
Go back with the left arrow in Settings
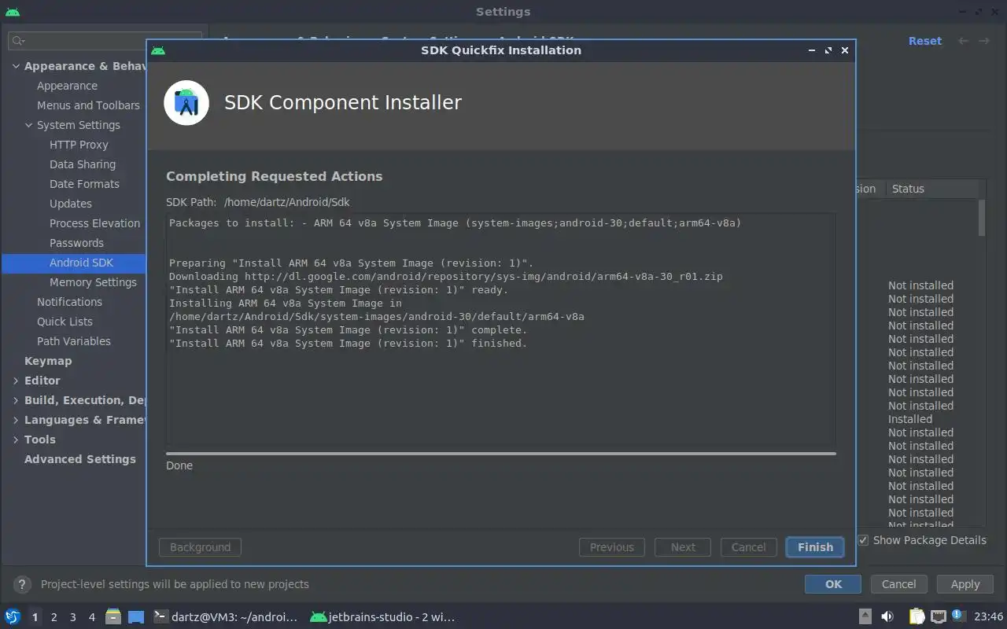click(963, 41)
